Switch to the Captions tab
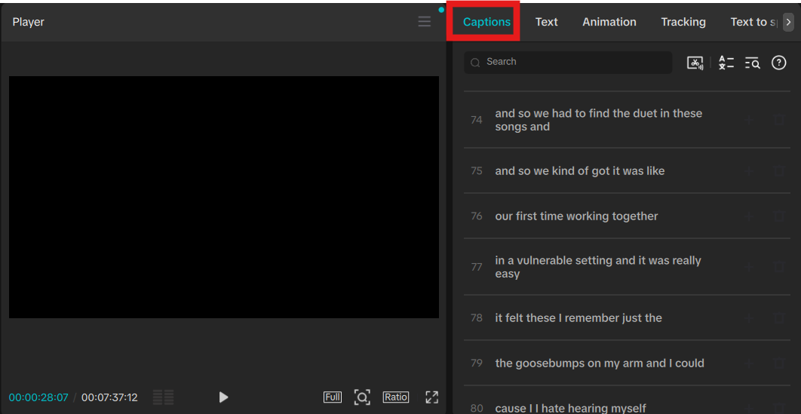Viewport: 801px width, 414px height. 486,22
